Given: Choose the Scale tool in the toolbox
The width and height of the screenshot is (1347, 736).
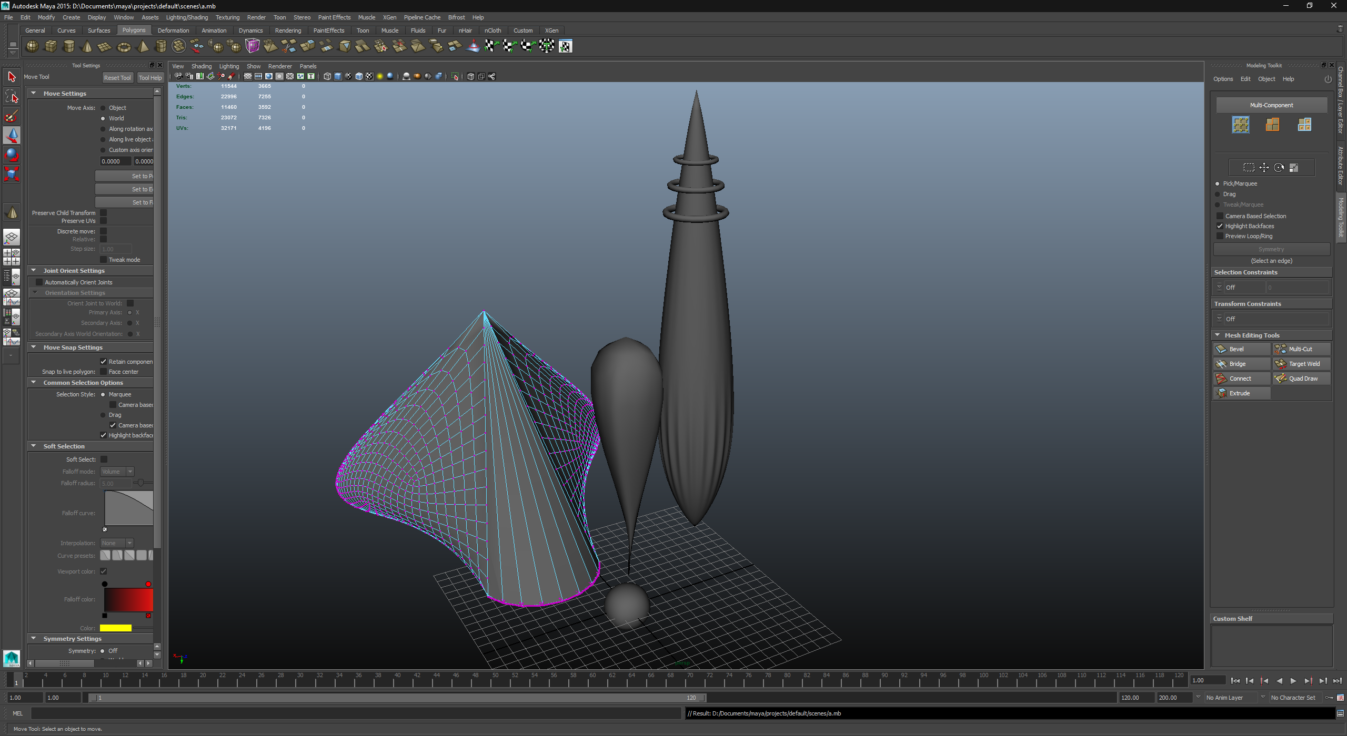Looking at the screenshot, I should pos(12,174).
